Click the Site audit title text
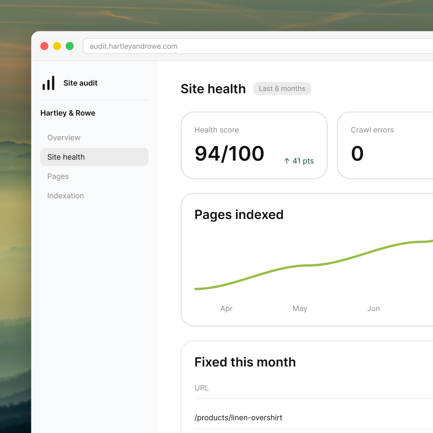 coord(80,83)
